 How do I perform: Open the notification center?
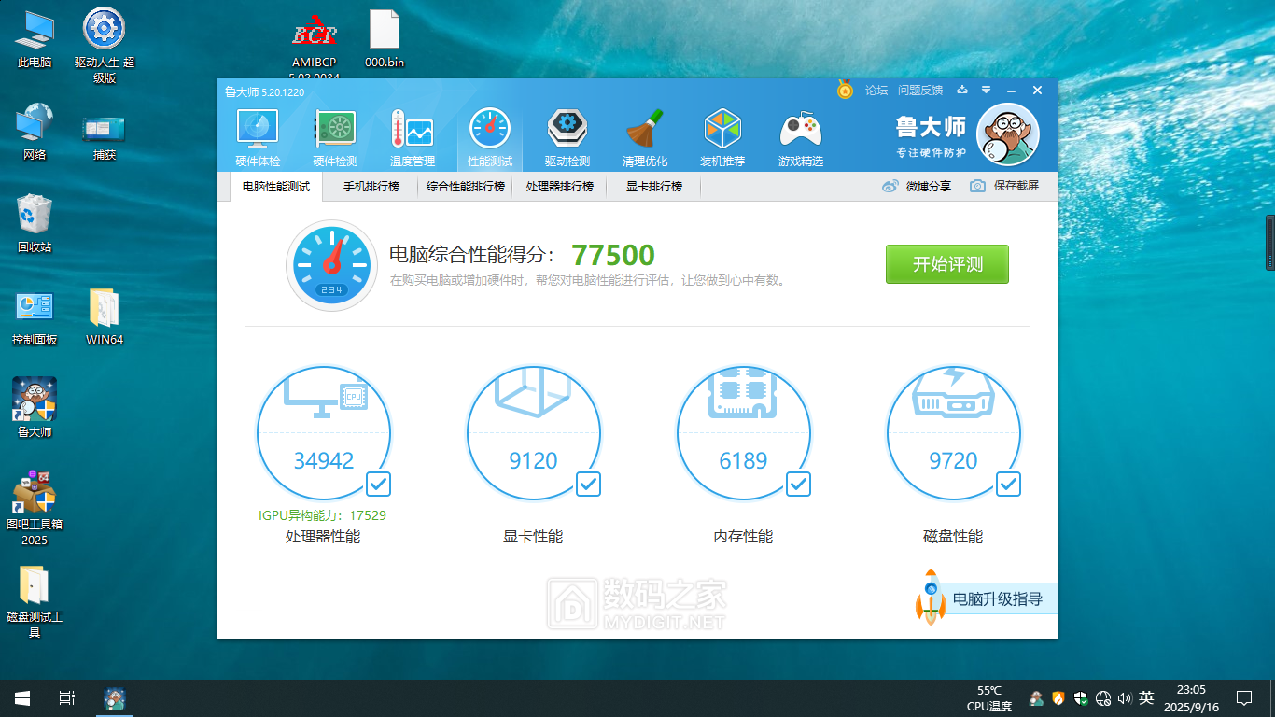1244,697
